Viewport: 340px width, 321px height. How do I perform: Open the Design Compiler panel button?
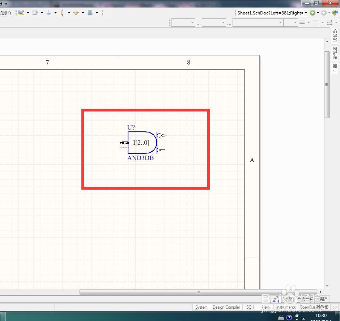point(226,307)
